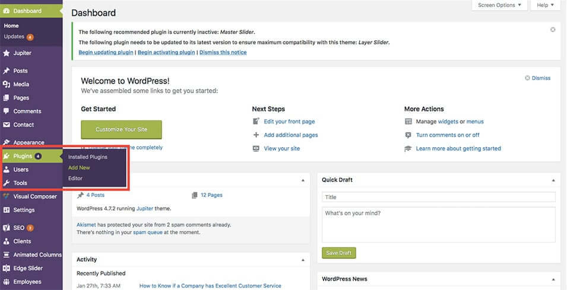The height and width of the screenshot is (290, 567).
Task: Click the Pages icon in sidebar
Action: (6, 98)
